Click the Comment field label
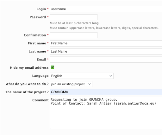This screenshot has width=162, height=135. tap(40, 100)
